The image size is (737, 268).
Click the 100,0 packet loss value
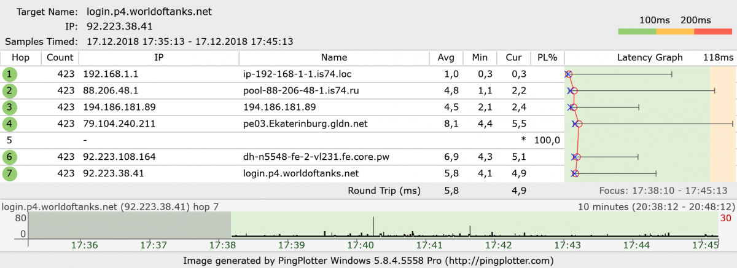[548, 140]
